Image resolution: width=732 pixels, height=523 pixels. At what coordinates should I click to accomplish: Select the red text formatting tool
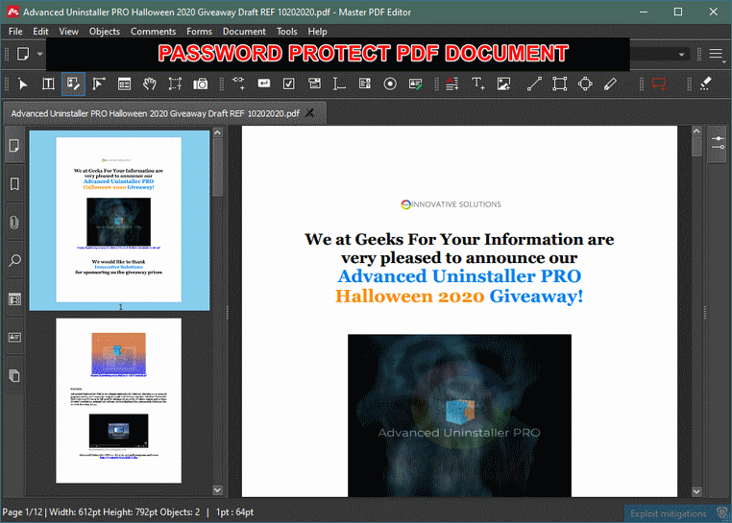[451, 84]
